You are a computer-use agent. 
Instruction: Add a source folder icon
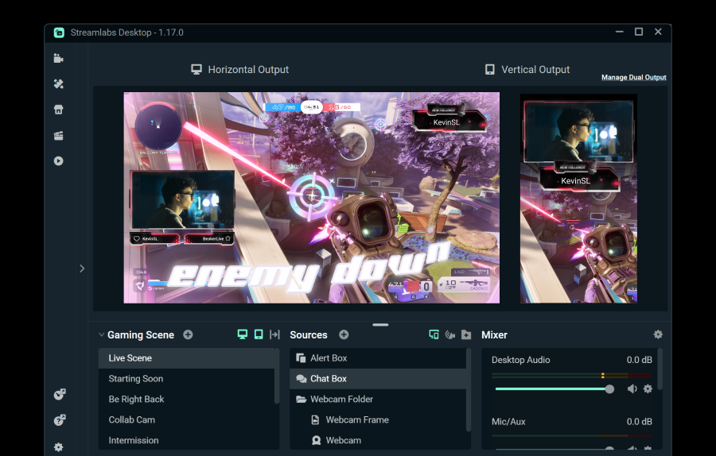[x=466, y=334]
